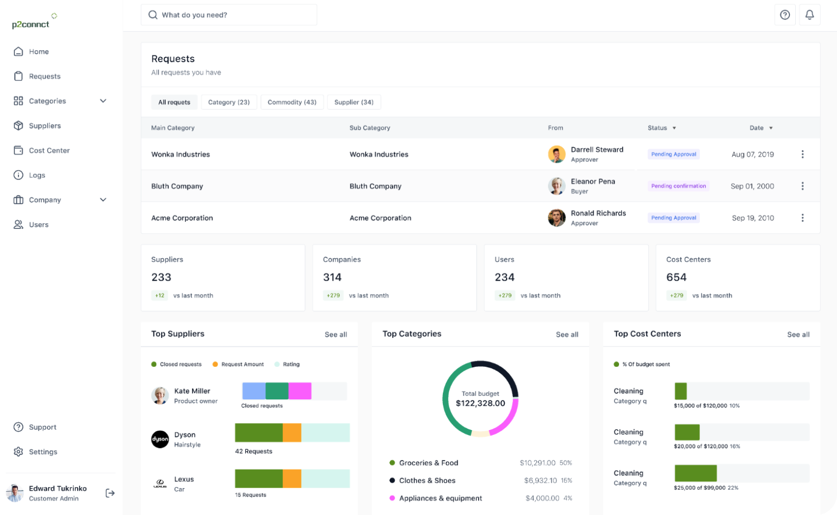Click See all in Top Suppliers
The image size is (837, 515).
(x=336, y=335)
